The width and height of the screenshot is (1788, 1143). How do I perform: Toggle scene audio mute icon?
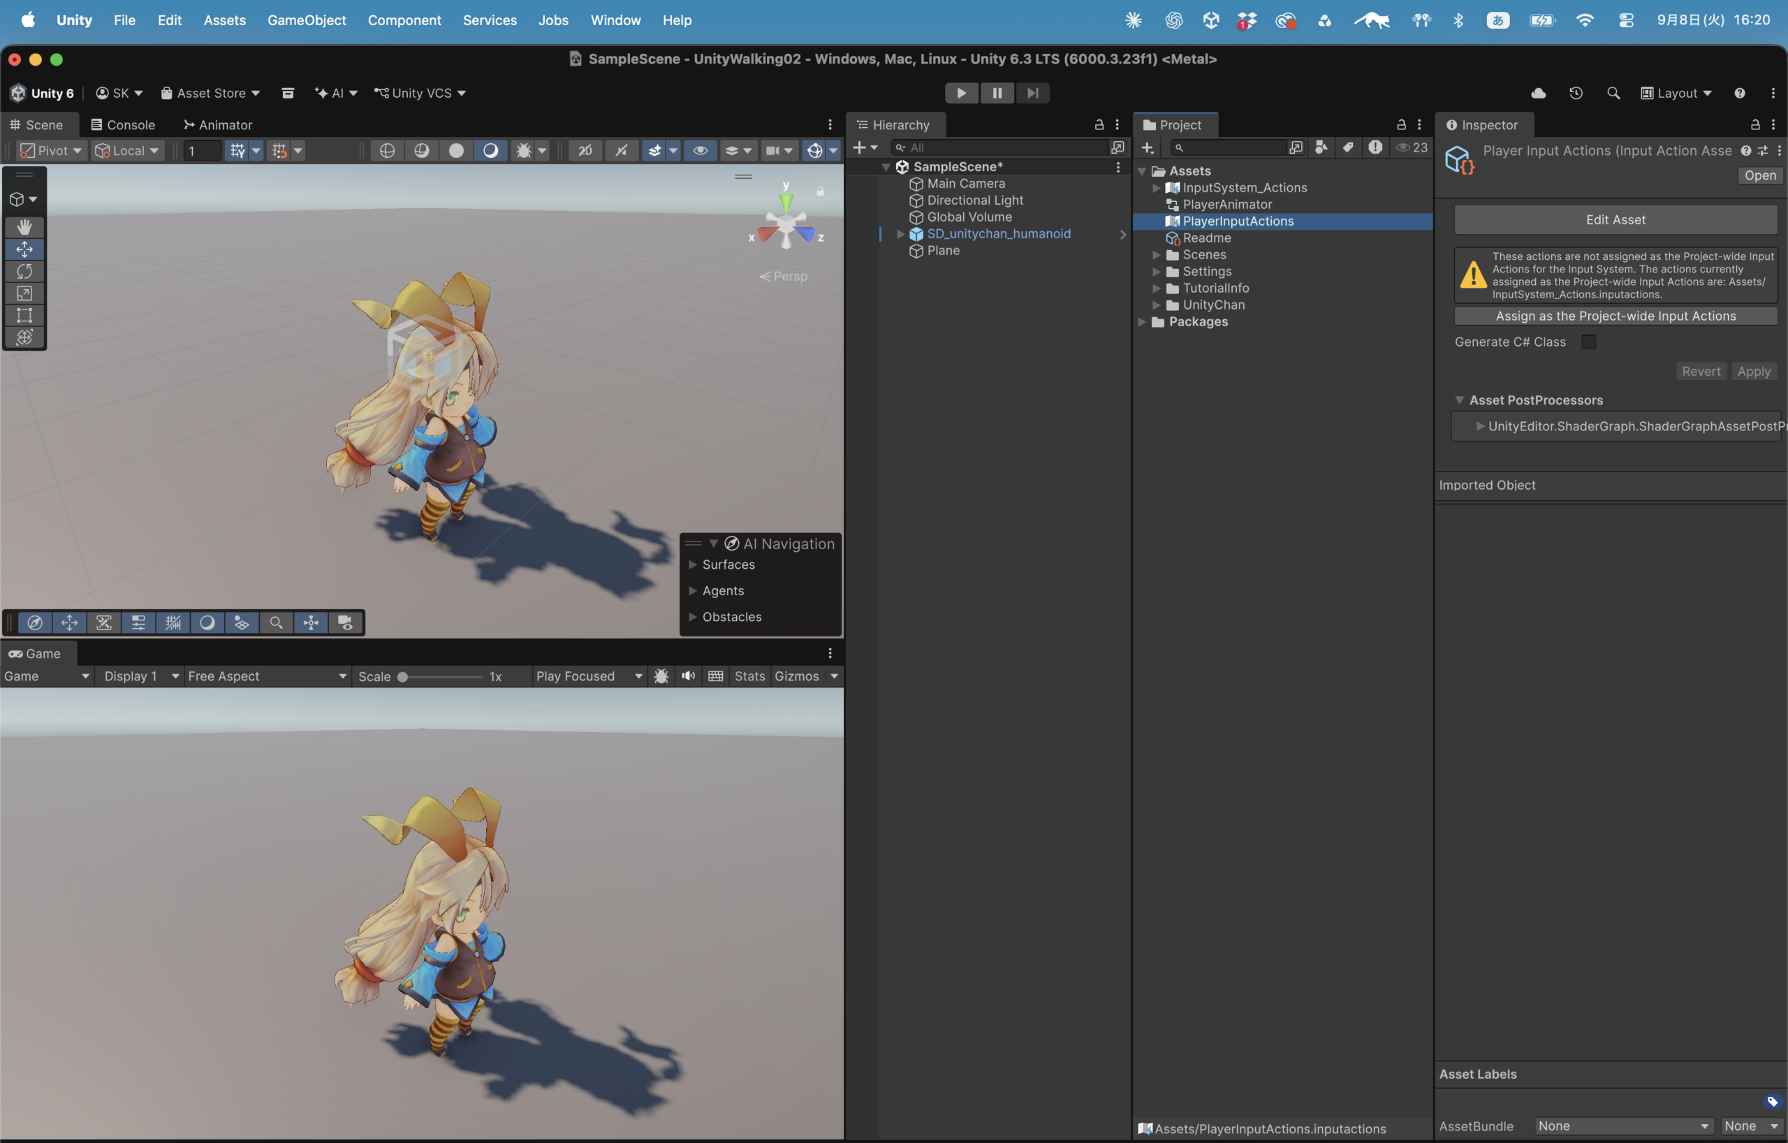pyautogui.click(x=621, y=151)
